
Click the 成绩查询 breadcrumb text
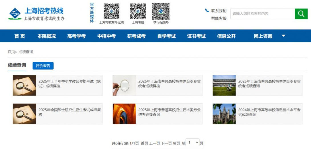click(x=26, y=52)
